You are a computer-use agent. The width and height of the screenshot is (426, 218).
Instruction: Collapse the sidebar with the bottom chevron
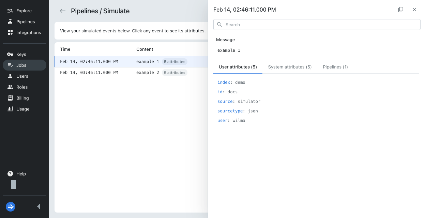tap(38, 206)
